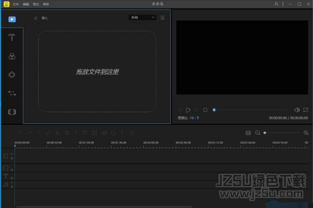The height and width of the screenshot is (208, 313).
Task: Click the pencil Edit tool in the timeline toolbar
Action: (48, 133)
